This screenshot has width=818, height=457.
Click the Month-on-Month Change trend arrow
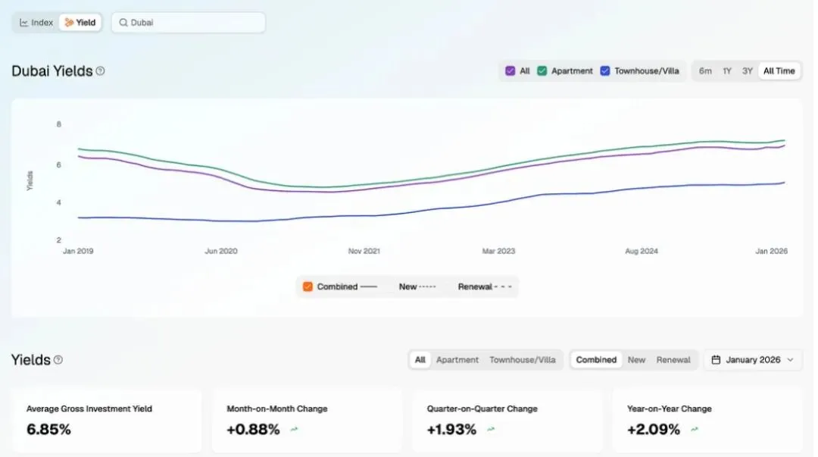pos(294,429)
